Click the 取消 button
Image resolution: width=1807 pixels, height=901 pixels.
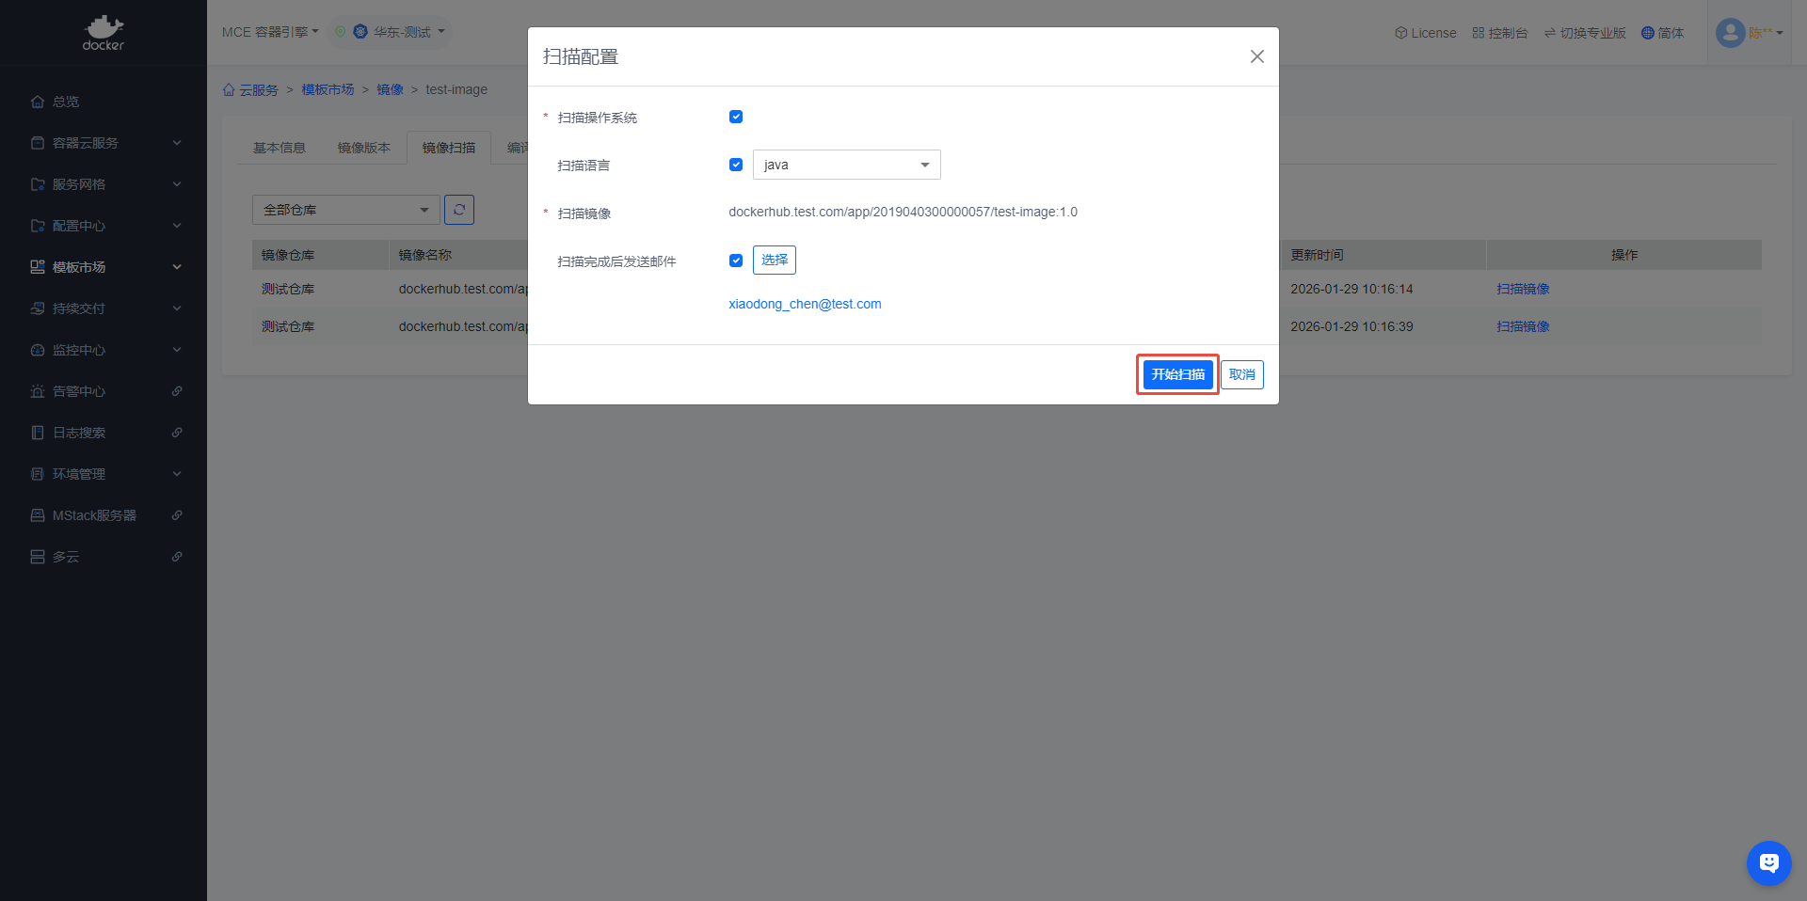click(1241, 374)
